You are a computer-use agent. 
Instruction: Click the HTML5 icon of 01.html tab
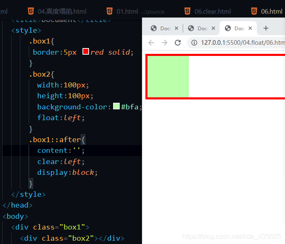click(110, 11)
